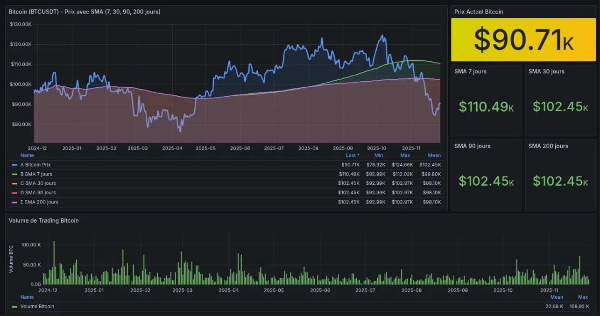600x316 pixels.
Task: Open the SMA 90 jours stat panel title
Action: 472,146
